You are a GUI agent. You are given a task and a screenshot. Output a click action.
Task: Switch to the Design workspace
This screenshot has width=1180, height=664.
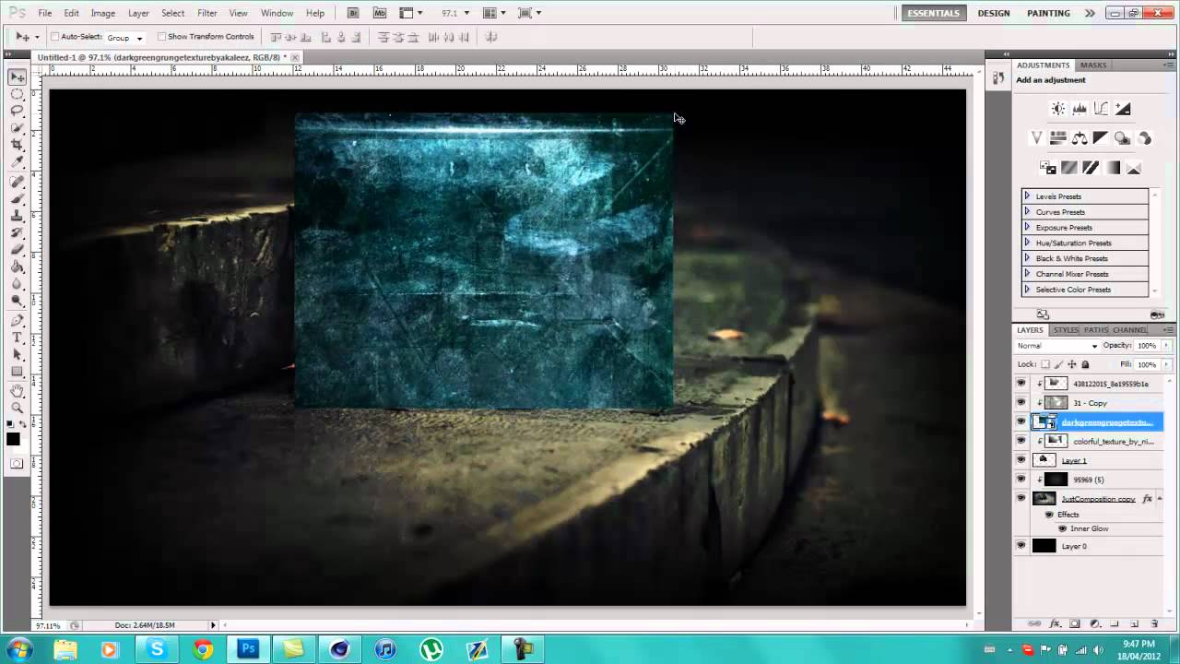pyautogui.click(x=994, y=13)
